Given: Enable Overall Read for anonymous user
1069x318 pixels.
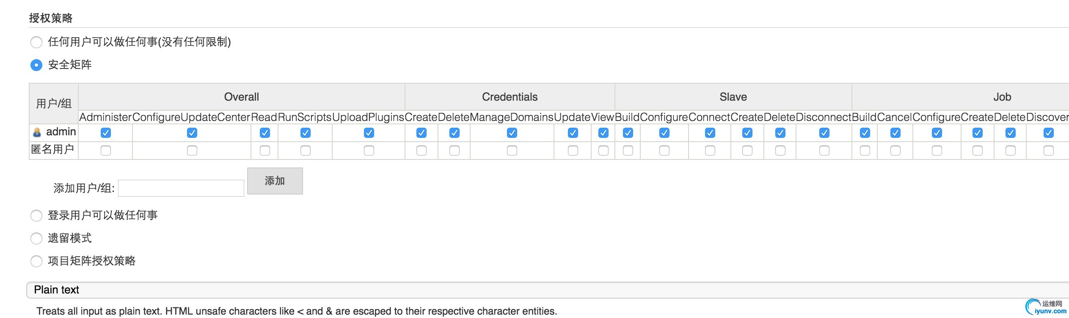Looking at the screenshot, I should point(265,151).
